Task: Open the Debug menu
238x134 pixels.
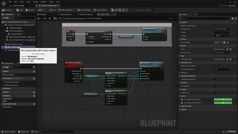Action: [x=35, y=2]
